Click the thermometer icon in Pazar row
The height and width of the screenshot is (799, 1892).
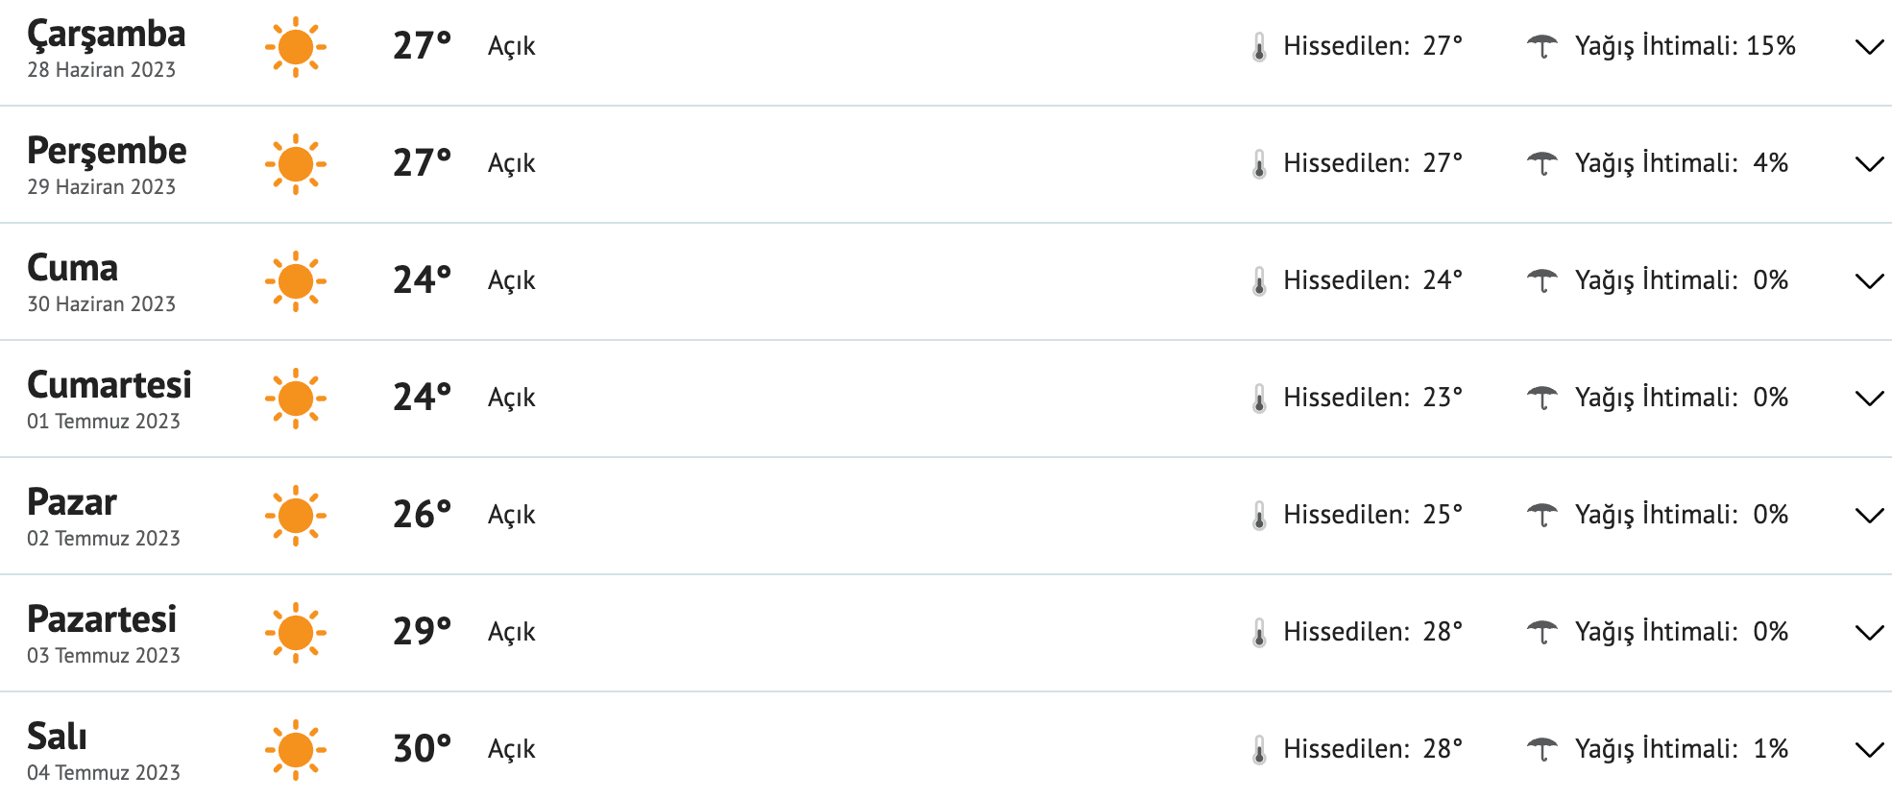(1259, 516)
